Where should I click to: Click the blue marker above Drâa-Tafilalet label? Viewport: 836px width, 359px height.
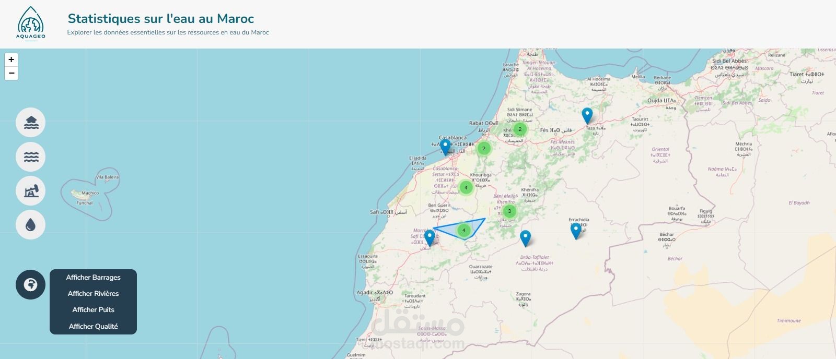coord(526,238)
